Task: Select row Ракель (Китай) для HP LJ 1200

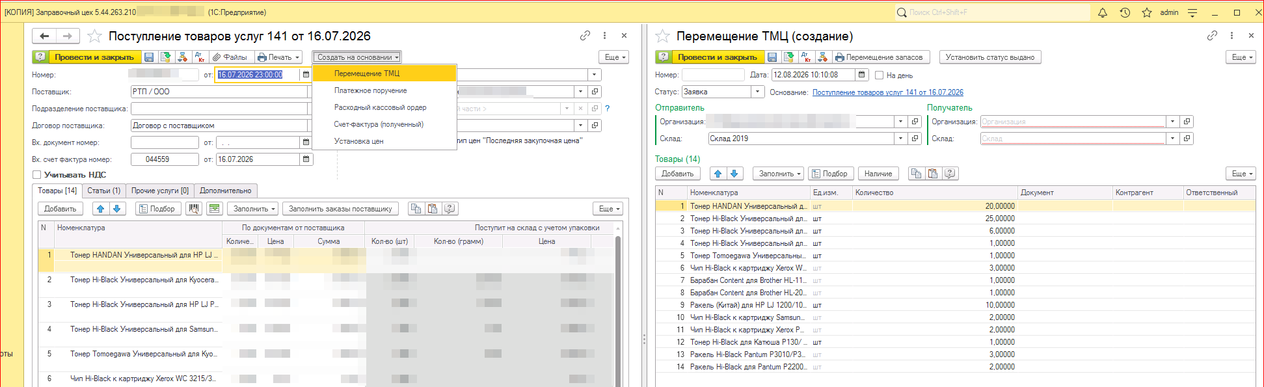Action: tap(955, 305)
